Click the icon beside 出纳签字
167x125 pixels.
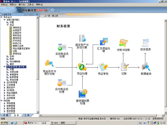11,30
